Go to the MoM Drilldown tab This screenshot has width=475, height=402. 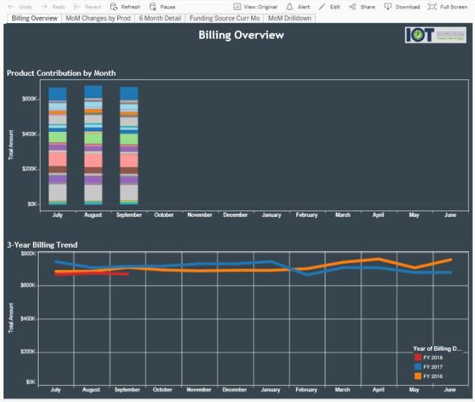point(290,18)
